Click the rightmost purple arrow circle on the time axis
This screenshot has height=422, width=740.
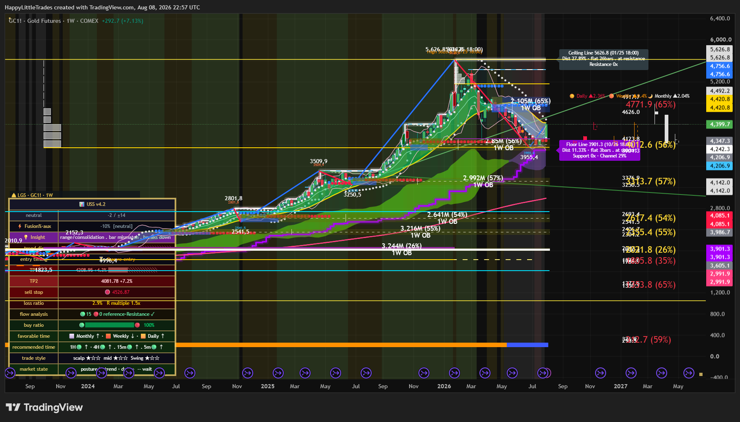(689, 372)
